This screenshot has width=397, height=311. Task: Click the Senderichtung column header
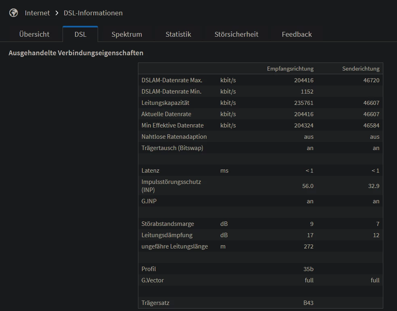pyautogui.click(x=361, y=69)
